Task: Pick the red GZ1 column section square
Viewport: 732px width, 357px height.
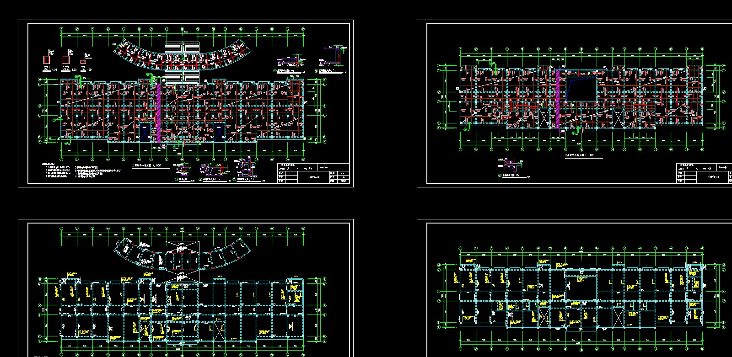Action: coord(47,59)
